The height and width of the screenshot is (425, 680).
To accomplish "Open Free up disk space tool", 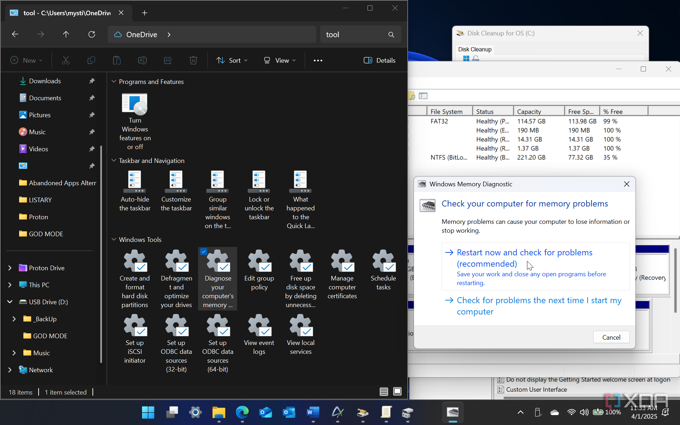I will pos(300,279).
